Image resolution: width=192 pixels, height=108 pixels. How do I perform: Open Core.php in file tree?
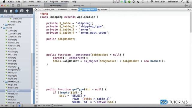(x=12, y=49)
